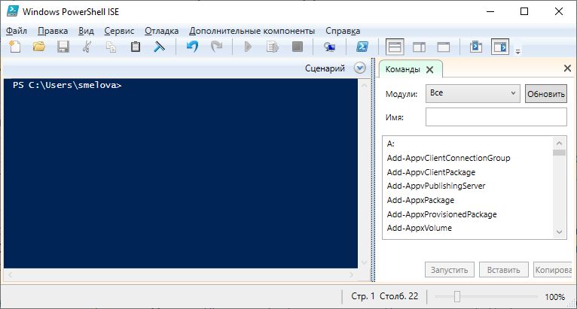Select Add-AppxVolume command
This screenshot has width=577, height=309.
click(x=419, y=228)
